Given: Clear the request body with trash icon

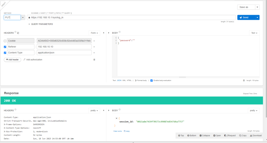Looking at the screenshot, I should 244,81.
